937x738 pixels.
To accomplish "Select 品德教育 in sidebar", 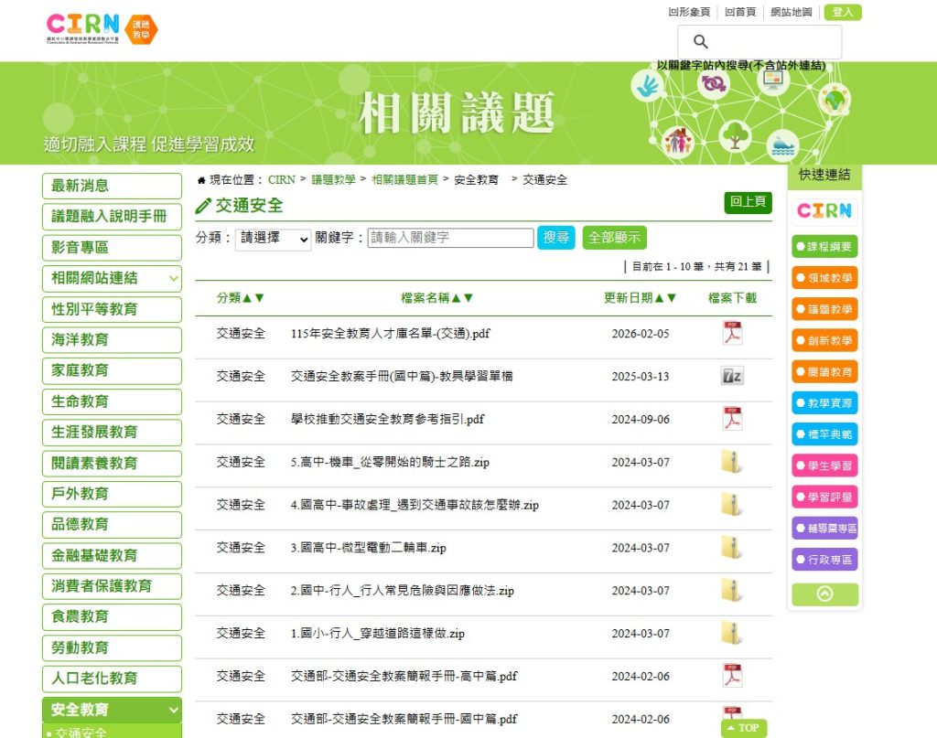I will click(x=112, y=524).
